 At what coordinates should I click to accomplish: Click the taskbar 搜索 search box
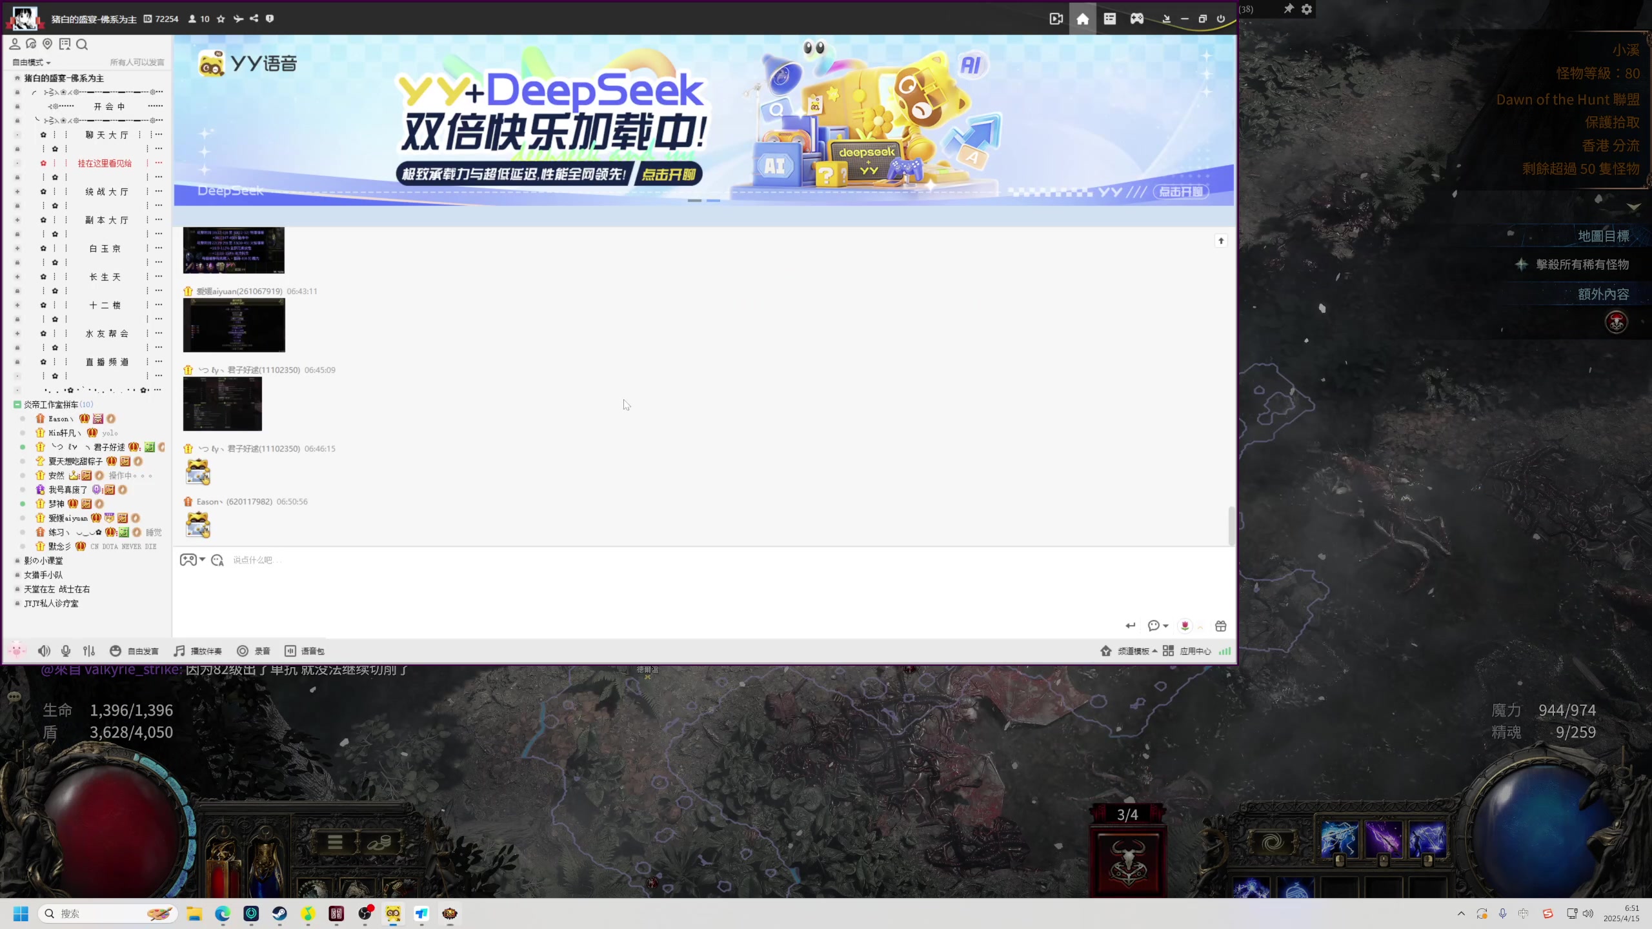click(108, 914)
